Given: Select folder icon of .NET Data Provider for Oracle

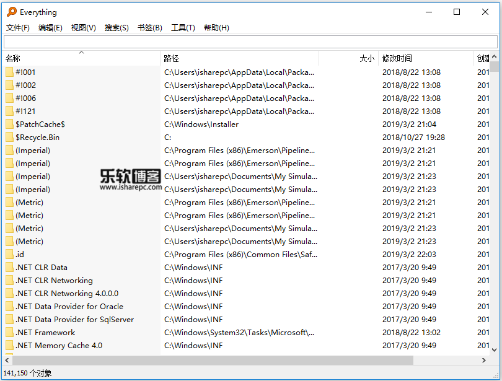Looking at the screenshot, I should (x=9, y=307).
